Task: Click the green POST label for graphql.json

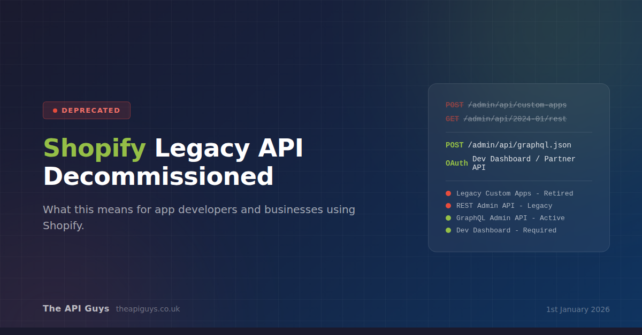Action: tap(454, 145)
